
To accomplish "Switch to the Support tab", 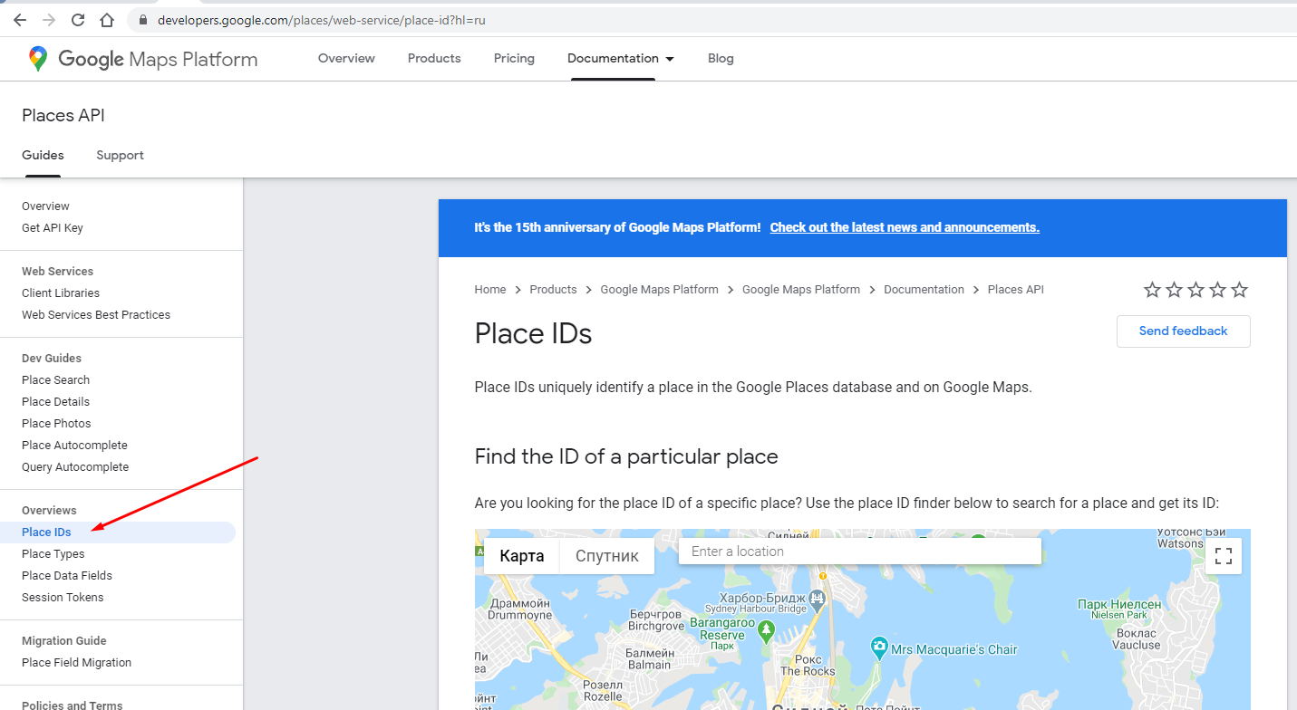I will point(120,156).
